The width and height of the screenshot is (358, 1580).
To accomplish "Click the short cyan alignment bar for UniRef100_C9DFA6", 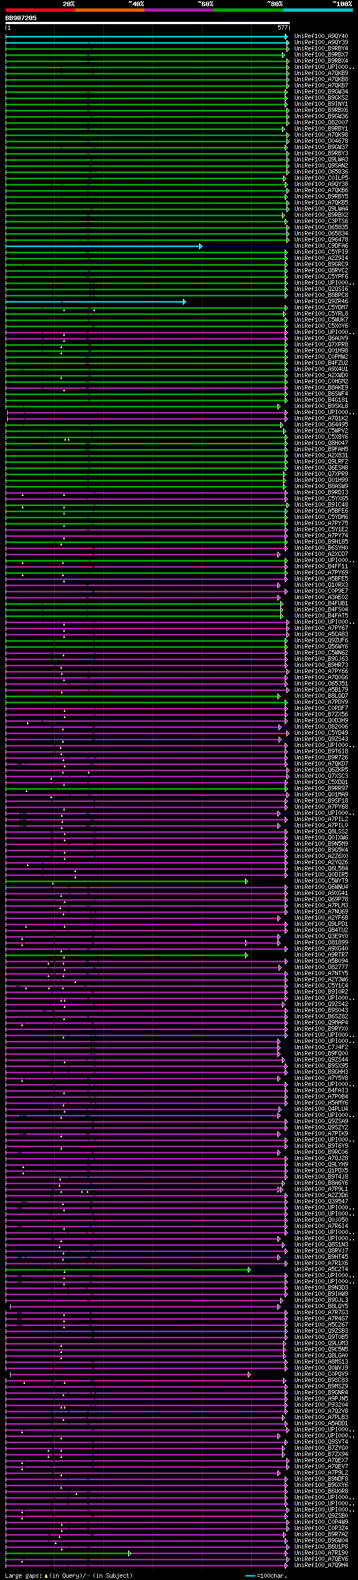I will tap(104, 246).
